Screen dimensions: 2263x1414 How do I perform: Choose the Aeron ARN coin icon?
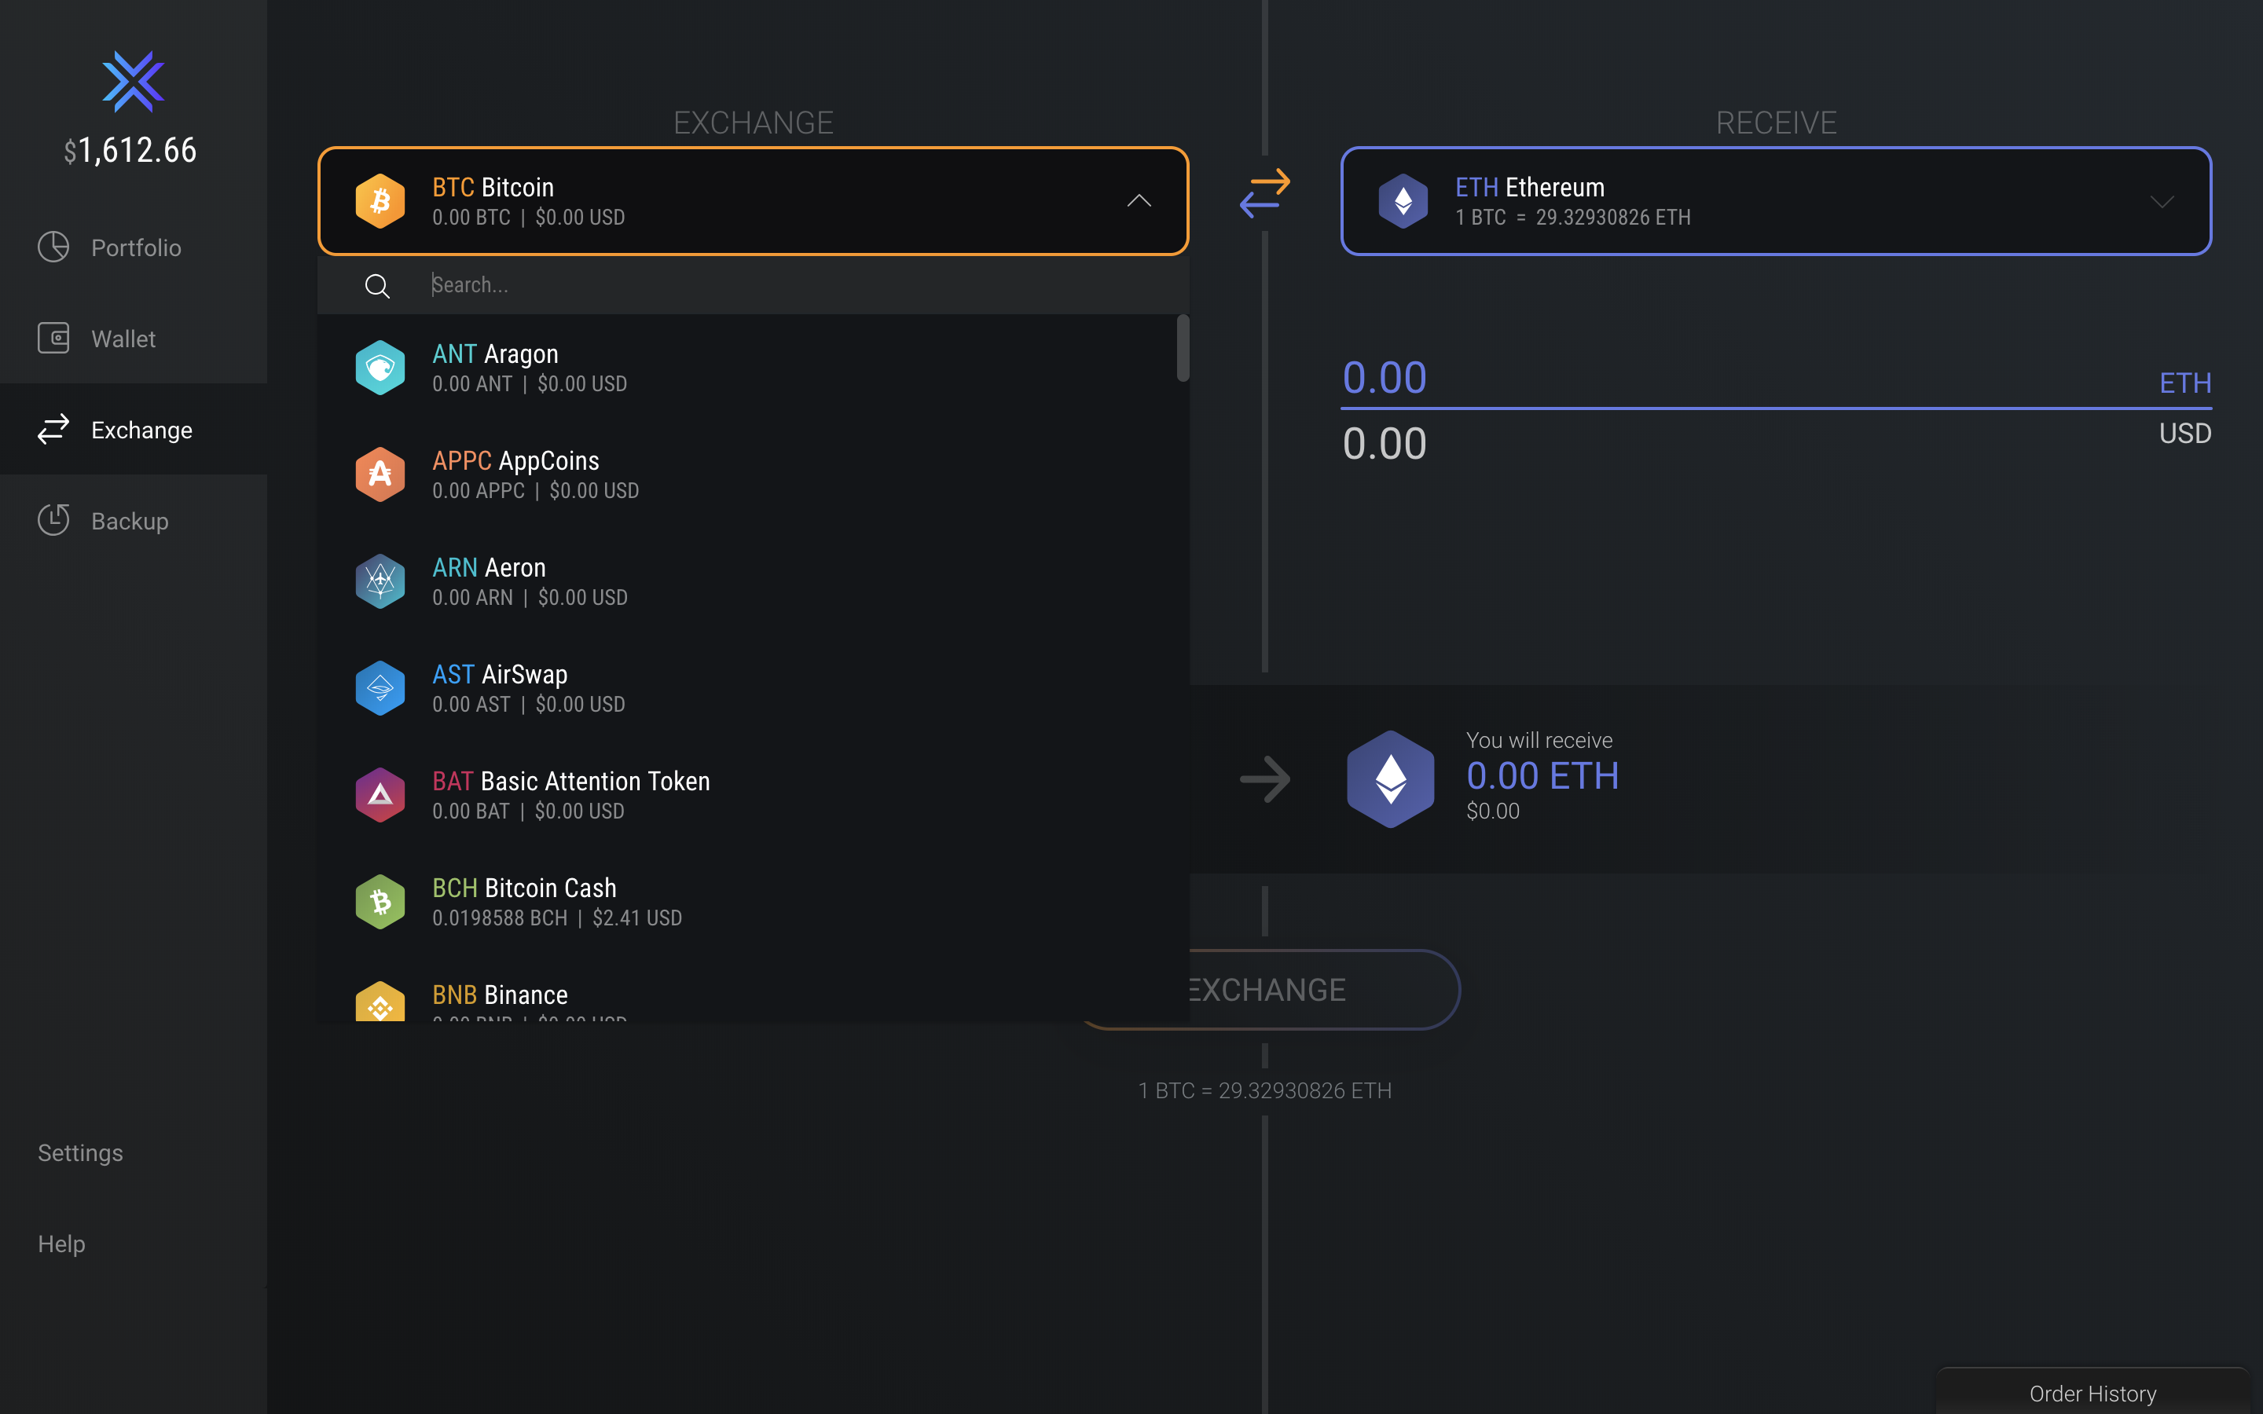tap(380, 581)
